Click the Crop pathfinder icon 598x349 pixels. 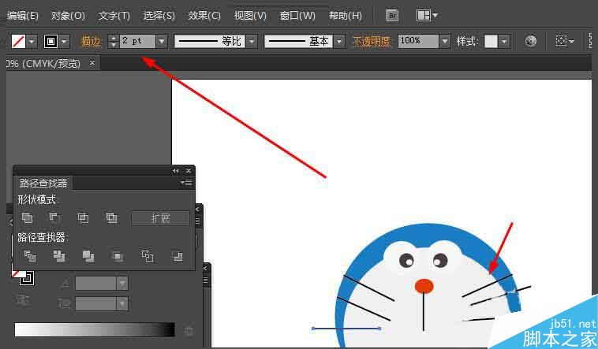(x=118, y=257)
